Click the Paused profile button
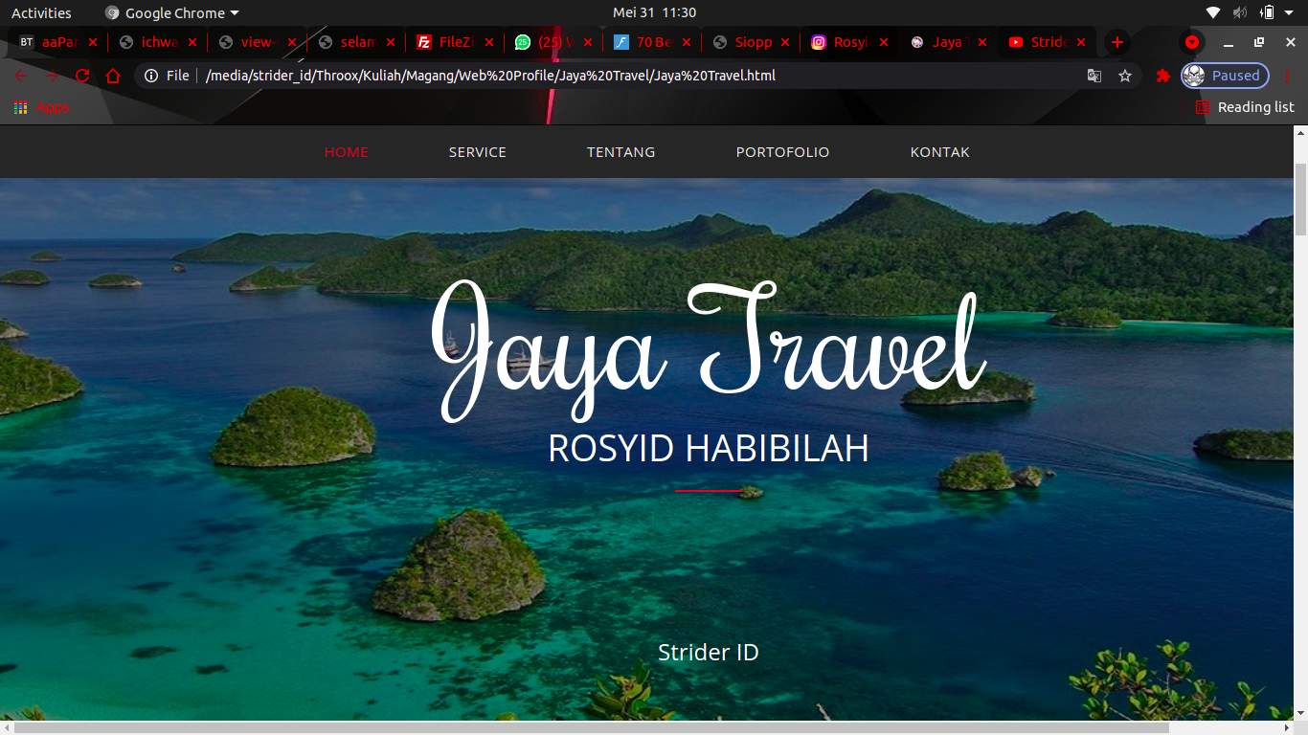This screenshot has height=735, width=1308. [x=1225, y=76]
